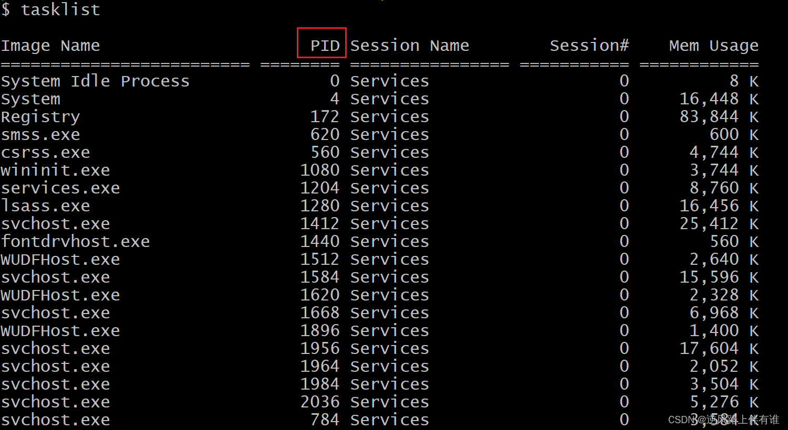Screen dimensions: 788x430
Task: Click the Mem Usage column header
Action: tap(713, 46)
